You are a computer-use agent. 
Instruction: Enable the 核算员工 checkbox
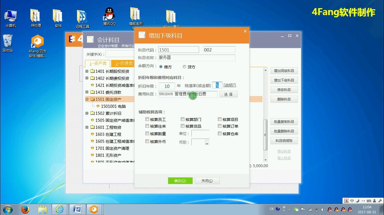coord(147,119)
